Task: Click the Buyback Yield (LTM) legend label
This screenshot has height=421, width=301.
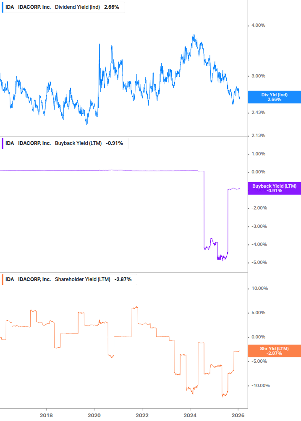Action: coord(78,143)
